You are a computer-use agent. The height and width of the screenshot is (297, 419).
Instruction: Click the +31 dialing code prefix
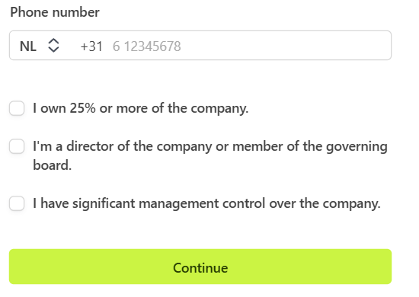click(x=91, y=46)
